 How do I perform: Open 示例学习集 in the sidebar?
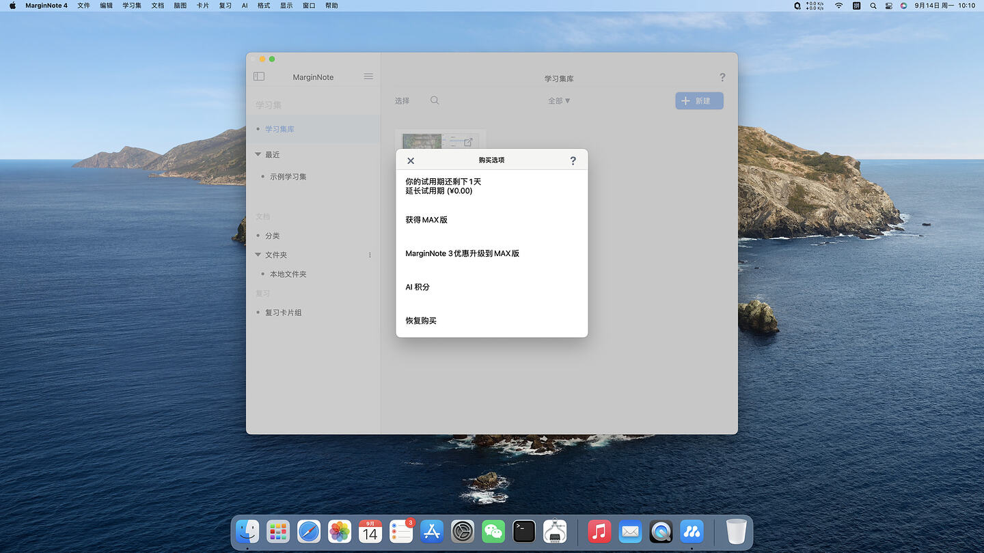tap(288, 177)
